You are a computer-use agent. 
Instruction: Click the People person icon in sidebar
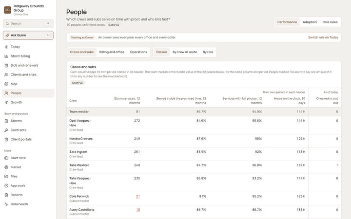[x=6, y=93]
